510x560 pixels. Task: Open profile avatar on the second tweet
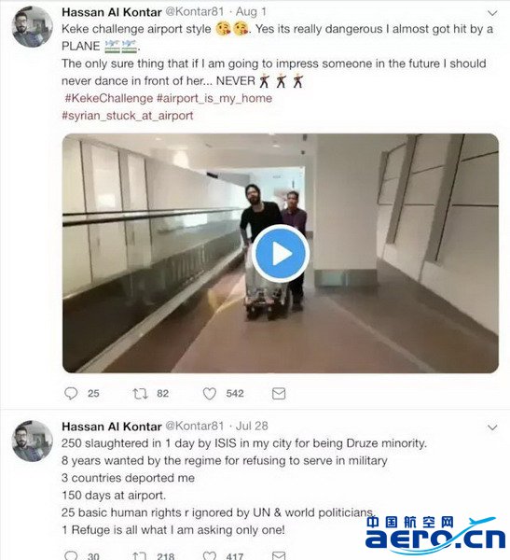(x=33, y=441)
